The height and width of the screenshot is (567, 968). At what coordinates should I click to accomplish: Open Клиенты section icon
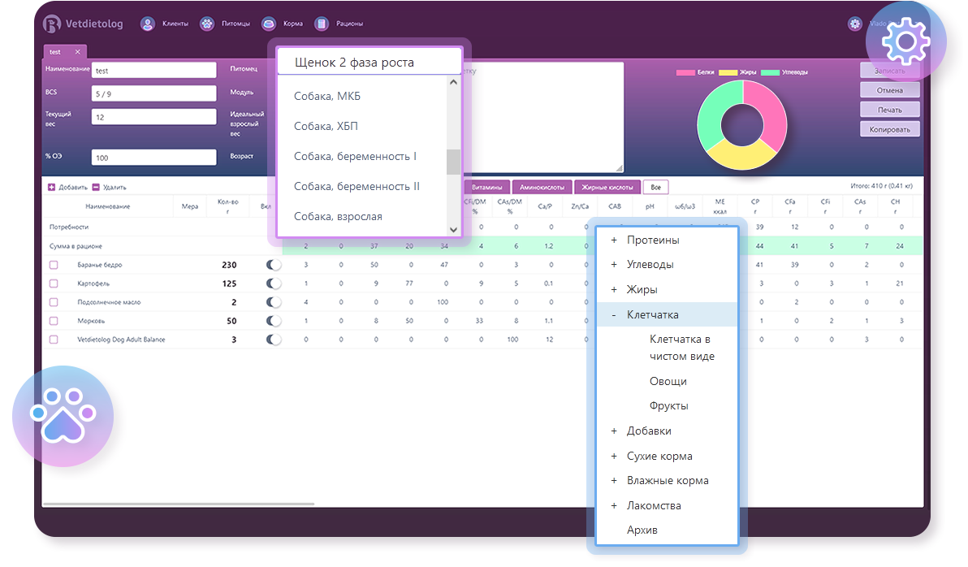[148, 24]
